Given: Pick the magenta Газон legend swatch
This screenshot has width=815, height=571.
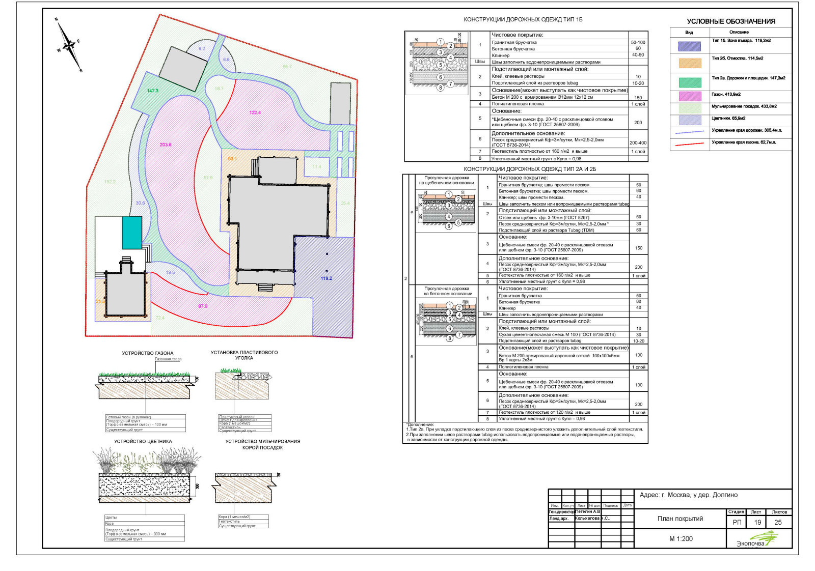Looking at the screenshot, I should coord(689,96).
